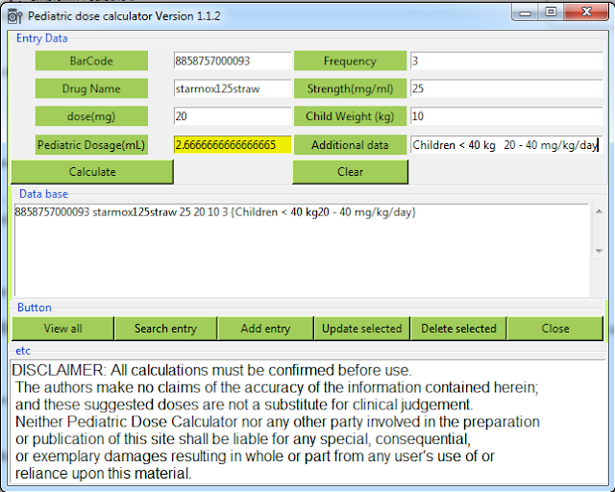
Task: Focus the Child Weight field showing 10
Action: point(506,116)
